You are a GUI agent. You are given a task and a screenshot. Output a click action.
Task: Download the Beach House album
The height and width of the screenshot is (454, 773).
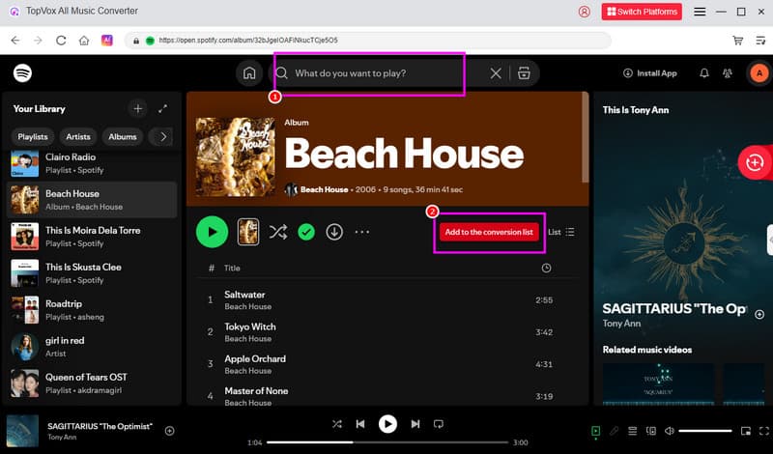click(334, 232)
